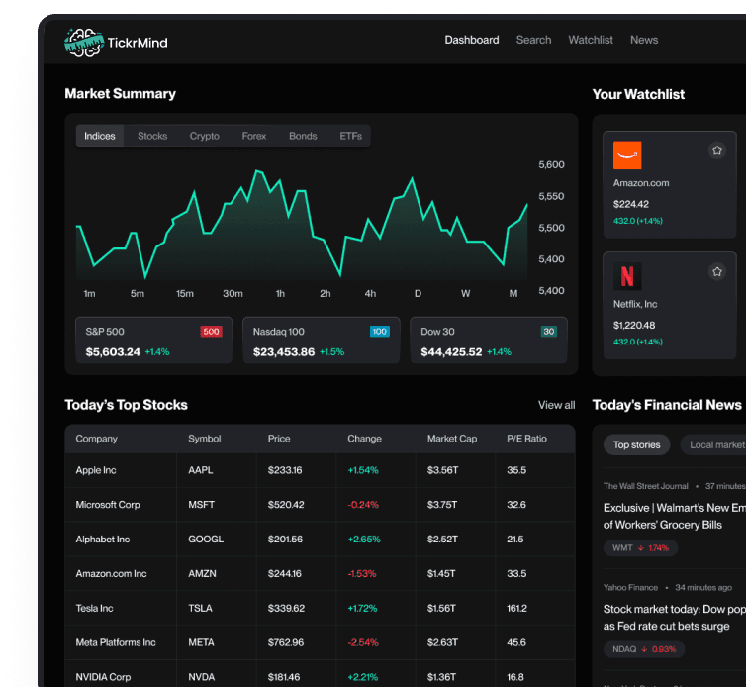Set chart timeframe to 30m
Screen dimensions: 746x687
[233, 294]
